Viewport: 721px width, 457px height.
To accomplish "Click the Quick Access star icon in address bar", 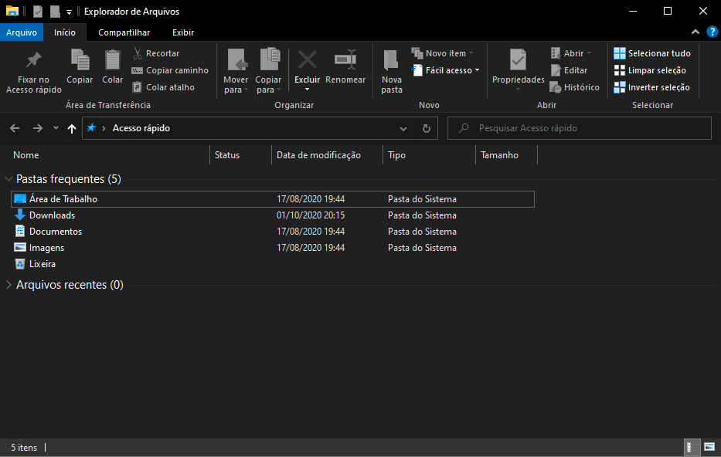I will [91, 127].
